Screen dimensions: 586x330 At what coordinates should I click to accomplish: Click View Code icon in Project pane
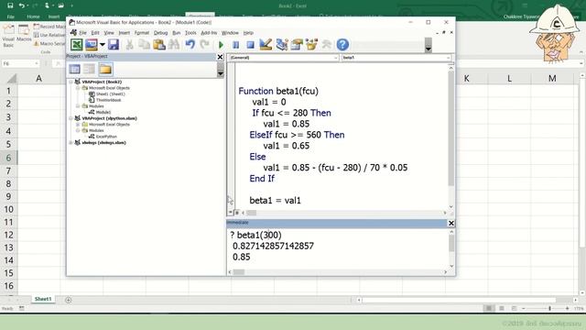(x=74, y=69)
